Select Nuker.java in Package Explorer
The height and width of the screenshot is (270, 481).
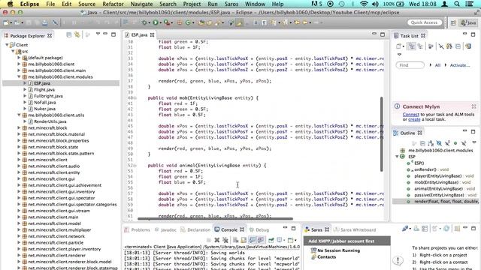tap(44, 109)
